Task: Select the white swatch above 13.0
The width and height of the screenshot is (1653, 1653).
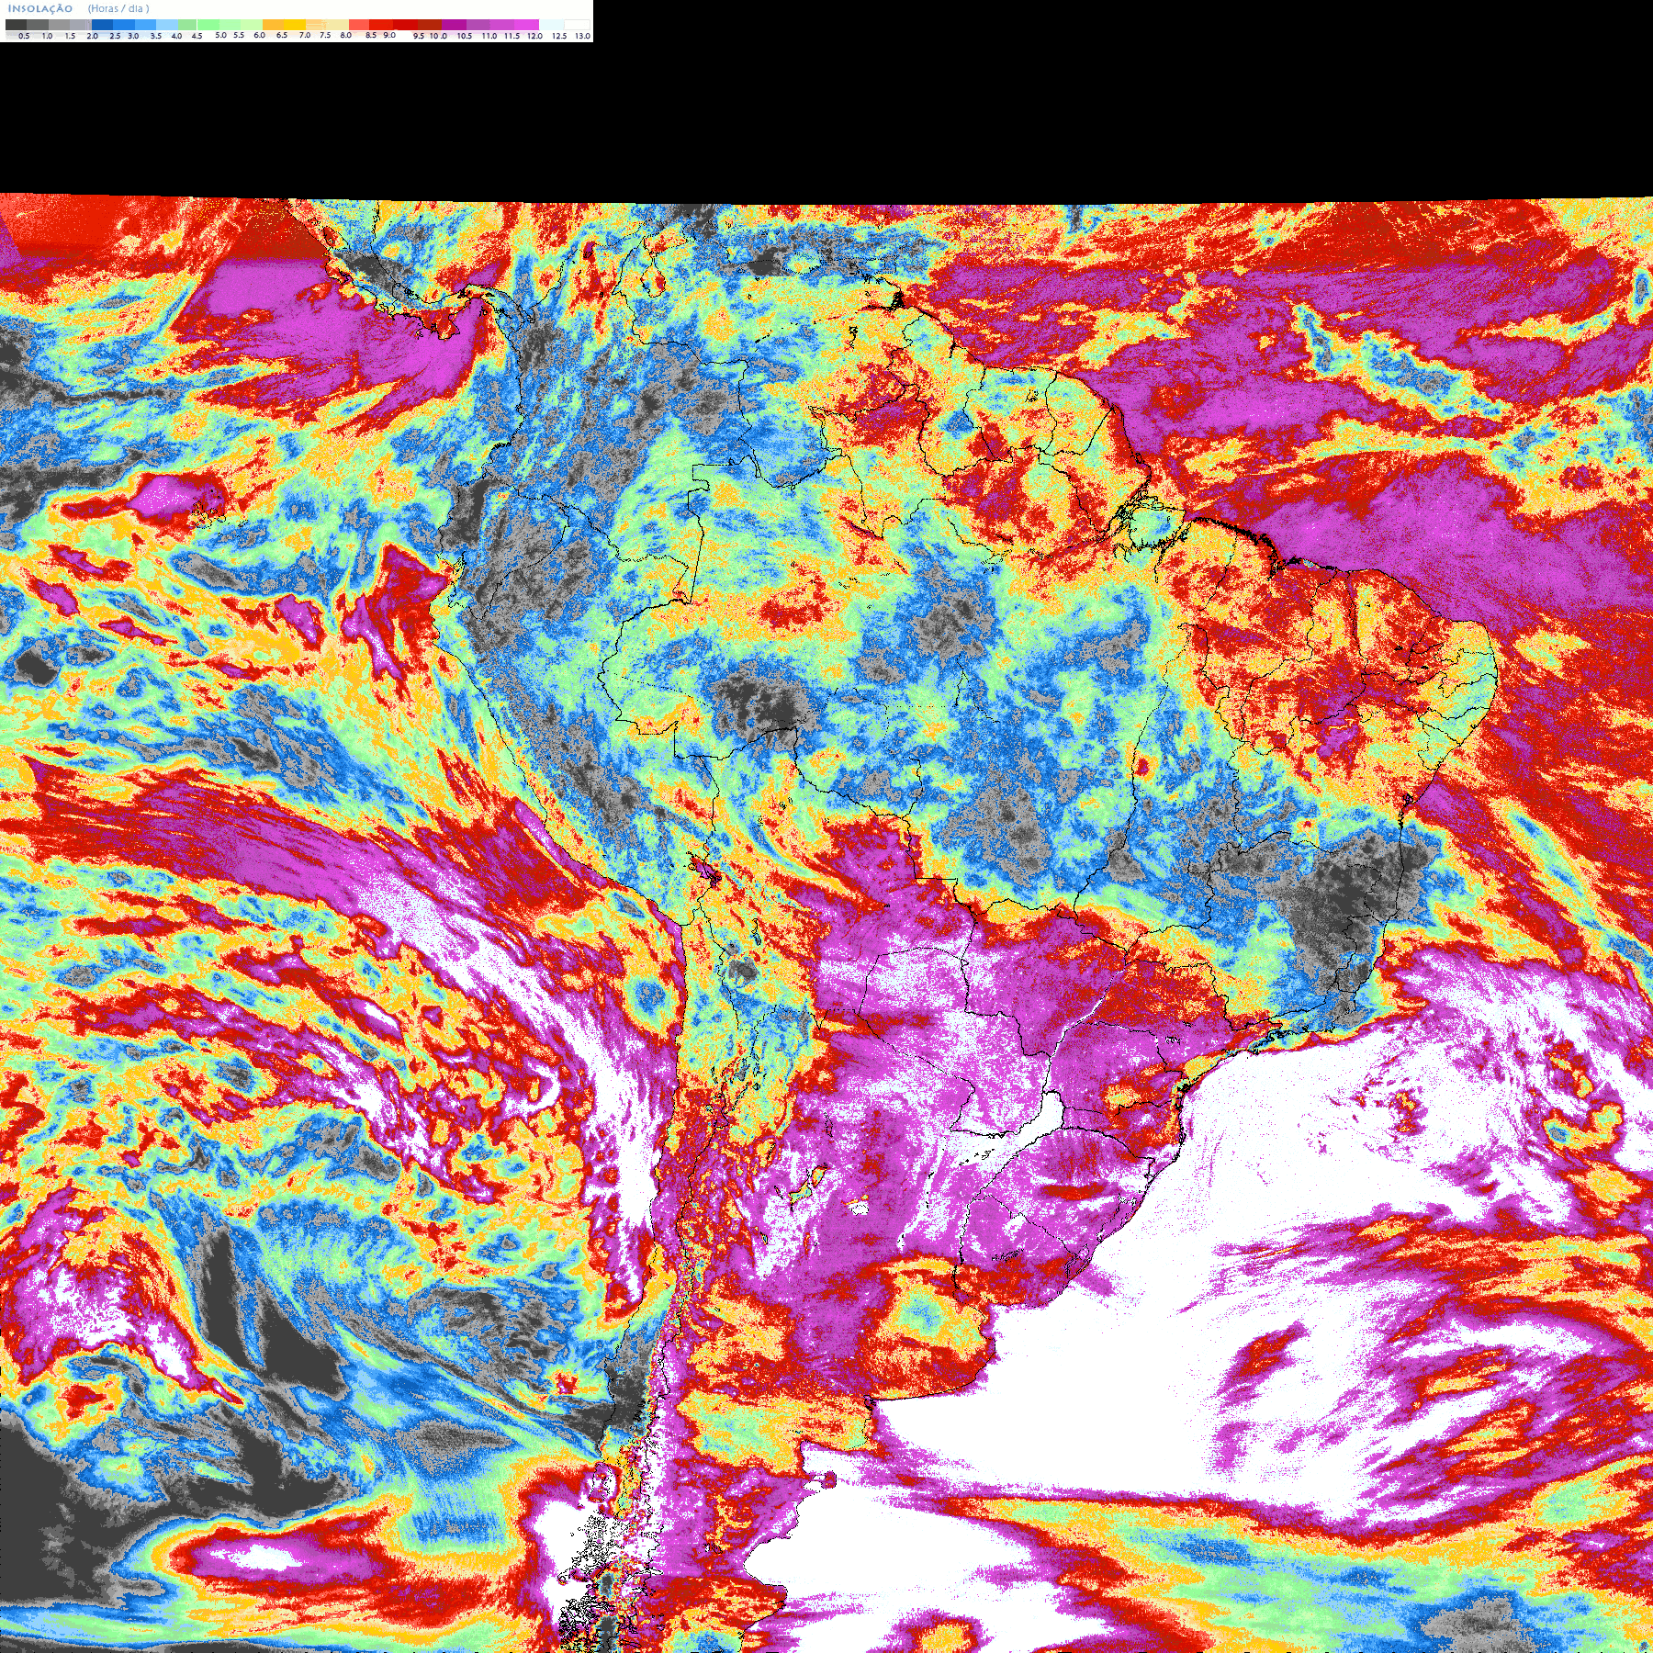Action: [577, 25]
